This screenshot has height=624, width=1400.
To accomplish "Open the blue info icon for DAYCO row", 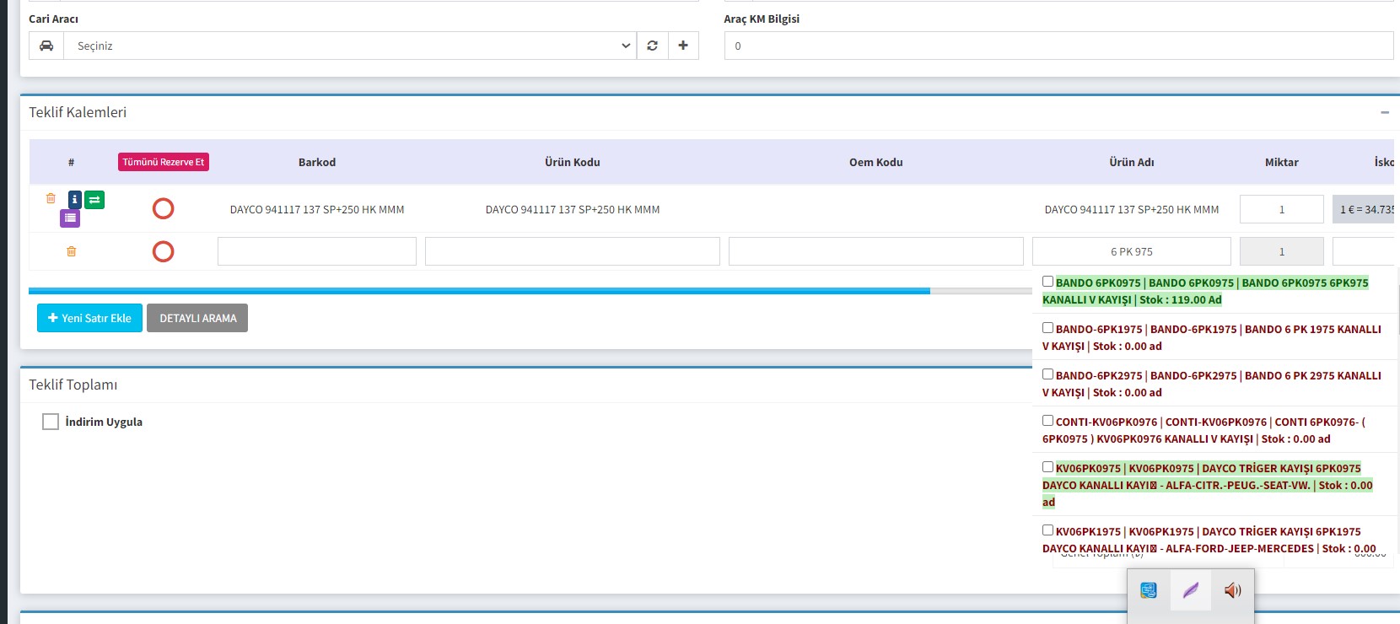I will [75, 200].
